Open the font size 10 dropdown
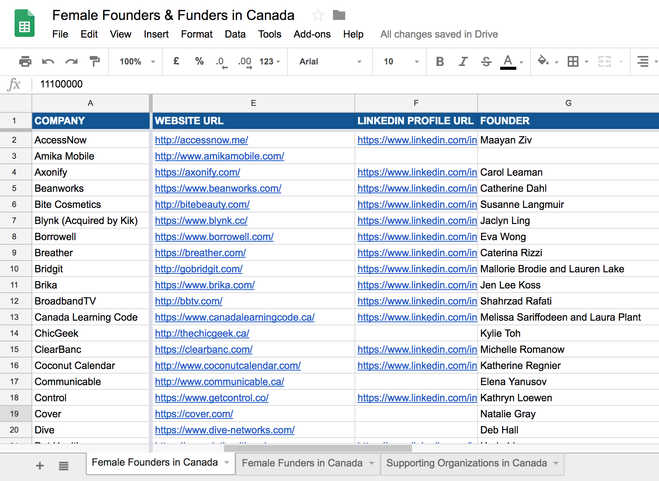This screenshot has height=481, width=659. pyautogui.click(x=400, y=61)
